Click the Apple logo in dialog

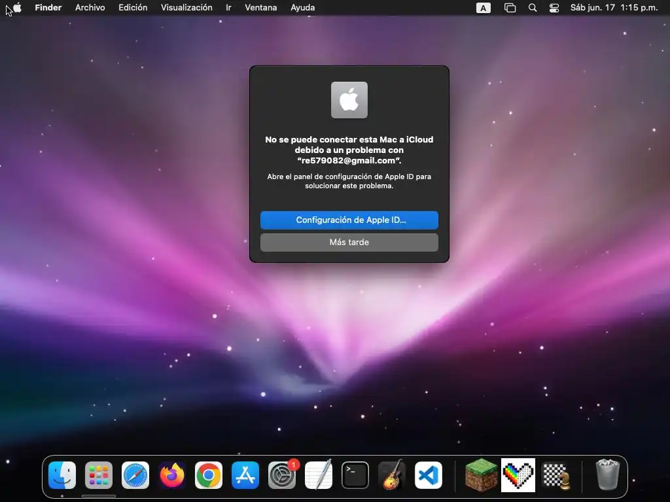(349, 100)
